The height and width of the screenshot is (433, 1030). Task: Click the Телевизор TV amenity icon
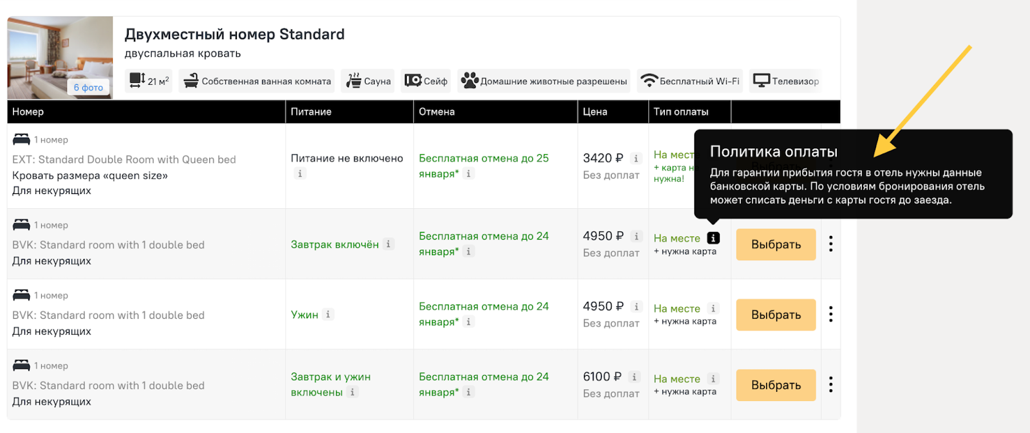point(762,80)
